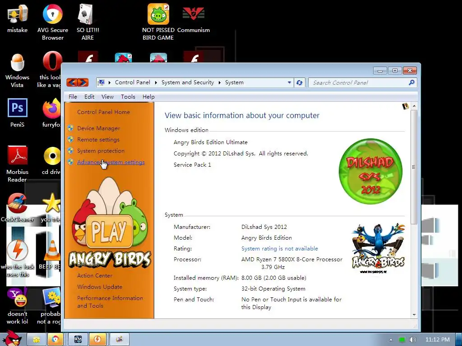
Task: Open the lightning bolt 'who uses this' icon
Action: click(x=18, y=258)
